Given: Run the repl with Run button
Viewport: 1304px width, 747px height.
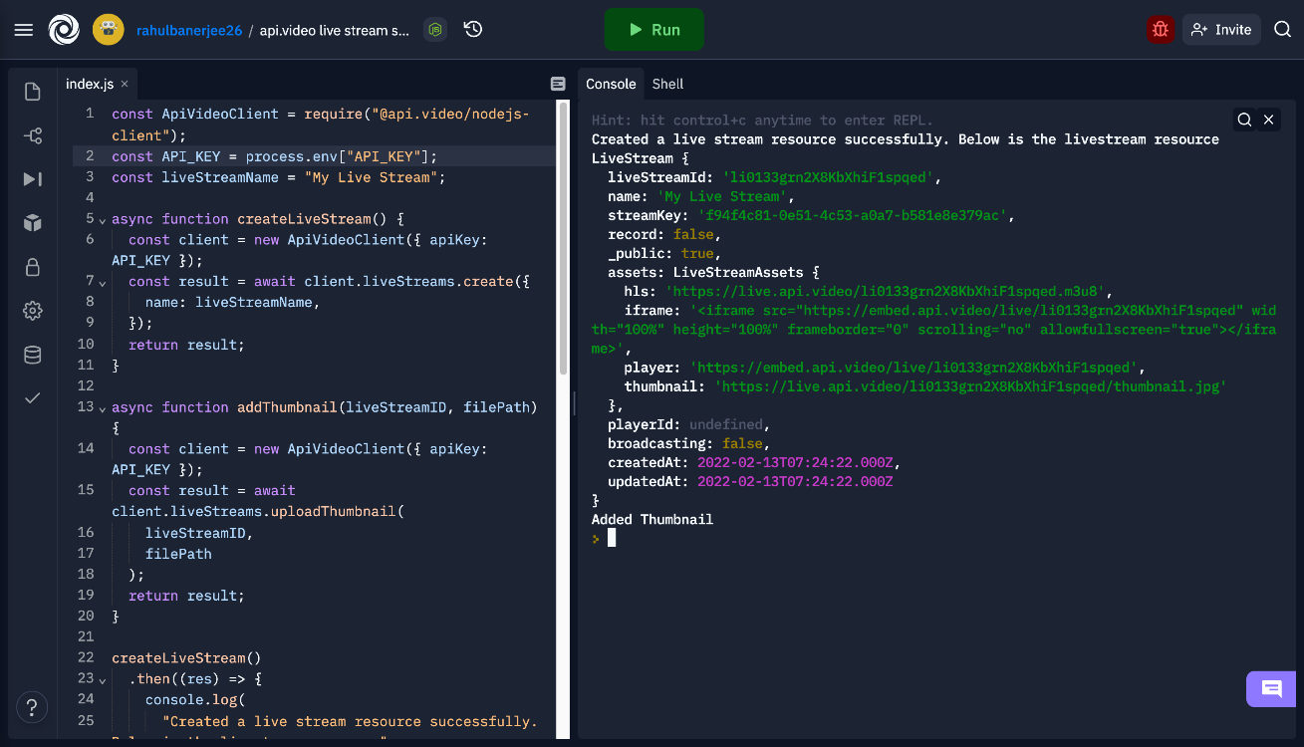Looking at the screenshot, I should pyautogui.click(x=654, y=30).
